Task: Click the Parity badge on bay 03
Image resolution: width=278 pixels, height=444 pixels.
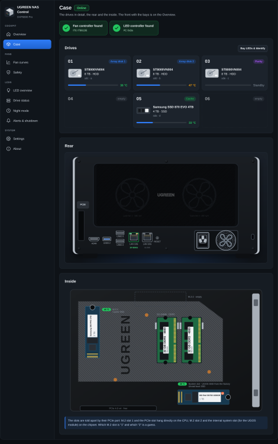Action: [x=258, y=62]
